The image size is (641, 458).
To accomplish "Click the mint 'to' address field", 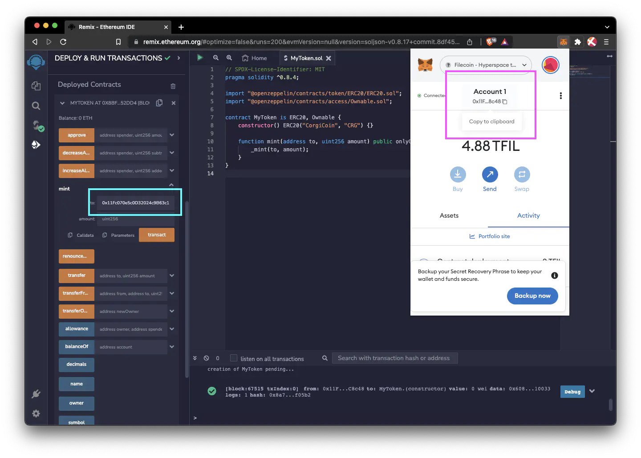I will [135, 203].
